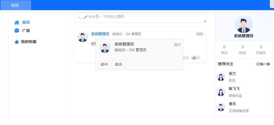The image size is (274, 125).
Task: Click 李天's avatar in recommended follows
Action: (x=221, y=107)
